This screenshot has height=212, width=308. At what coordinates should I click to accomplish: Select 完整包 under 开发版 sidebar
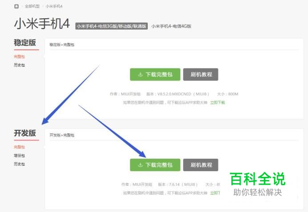19,147
